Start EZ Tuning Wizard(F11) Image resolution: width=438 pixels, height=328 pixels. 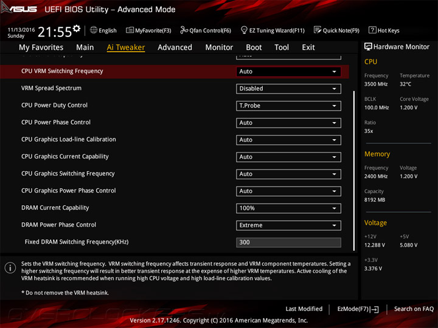(273, 30)
